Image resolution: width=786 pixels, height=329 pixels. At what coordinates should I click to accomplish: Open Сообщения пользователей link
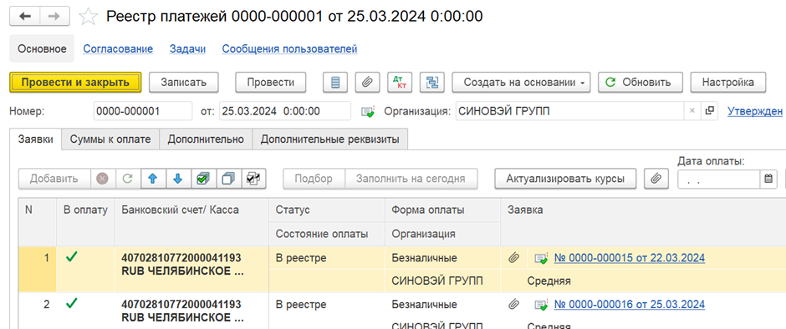290,49
